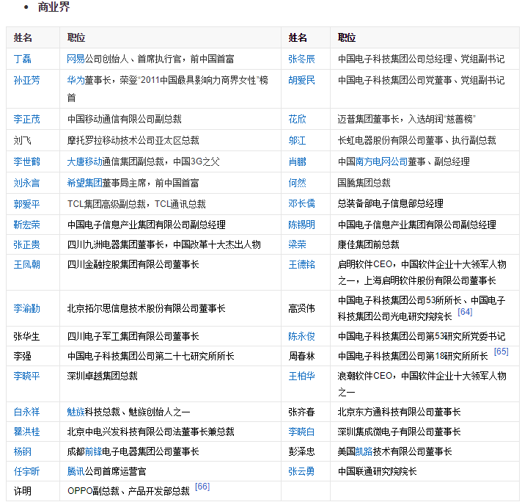Open the 李晓平 name link
This screenshot has width=522, height=502.
point(26,376)
